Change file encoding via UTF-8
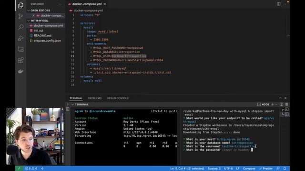 click(228, 169)
